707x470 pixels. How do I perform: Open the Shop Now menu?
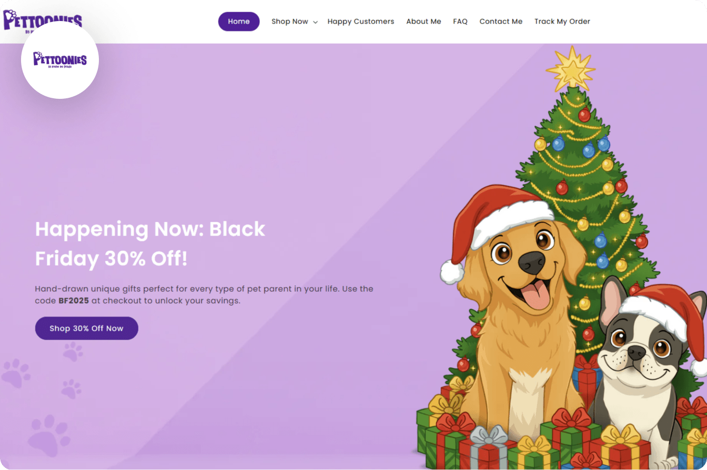[x=290, y=22]
